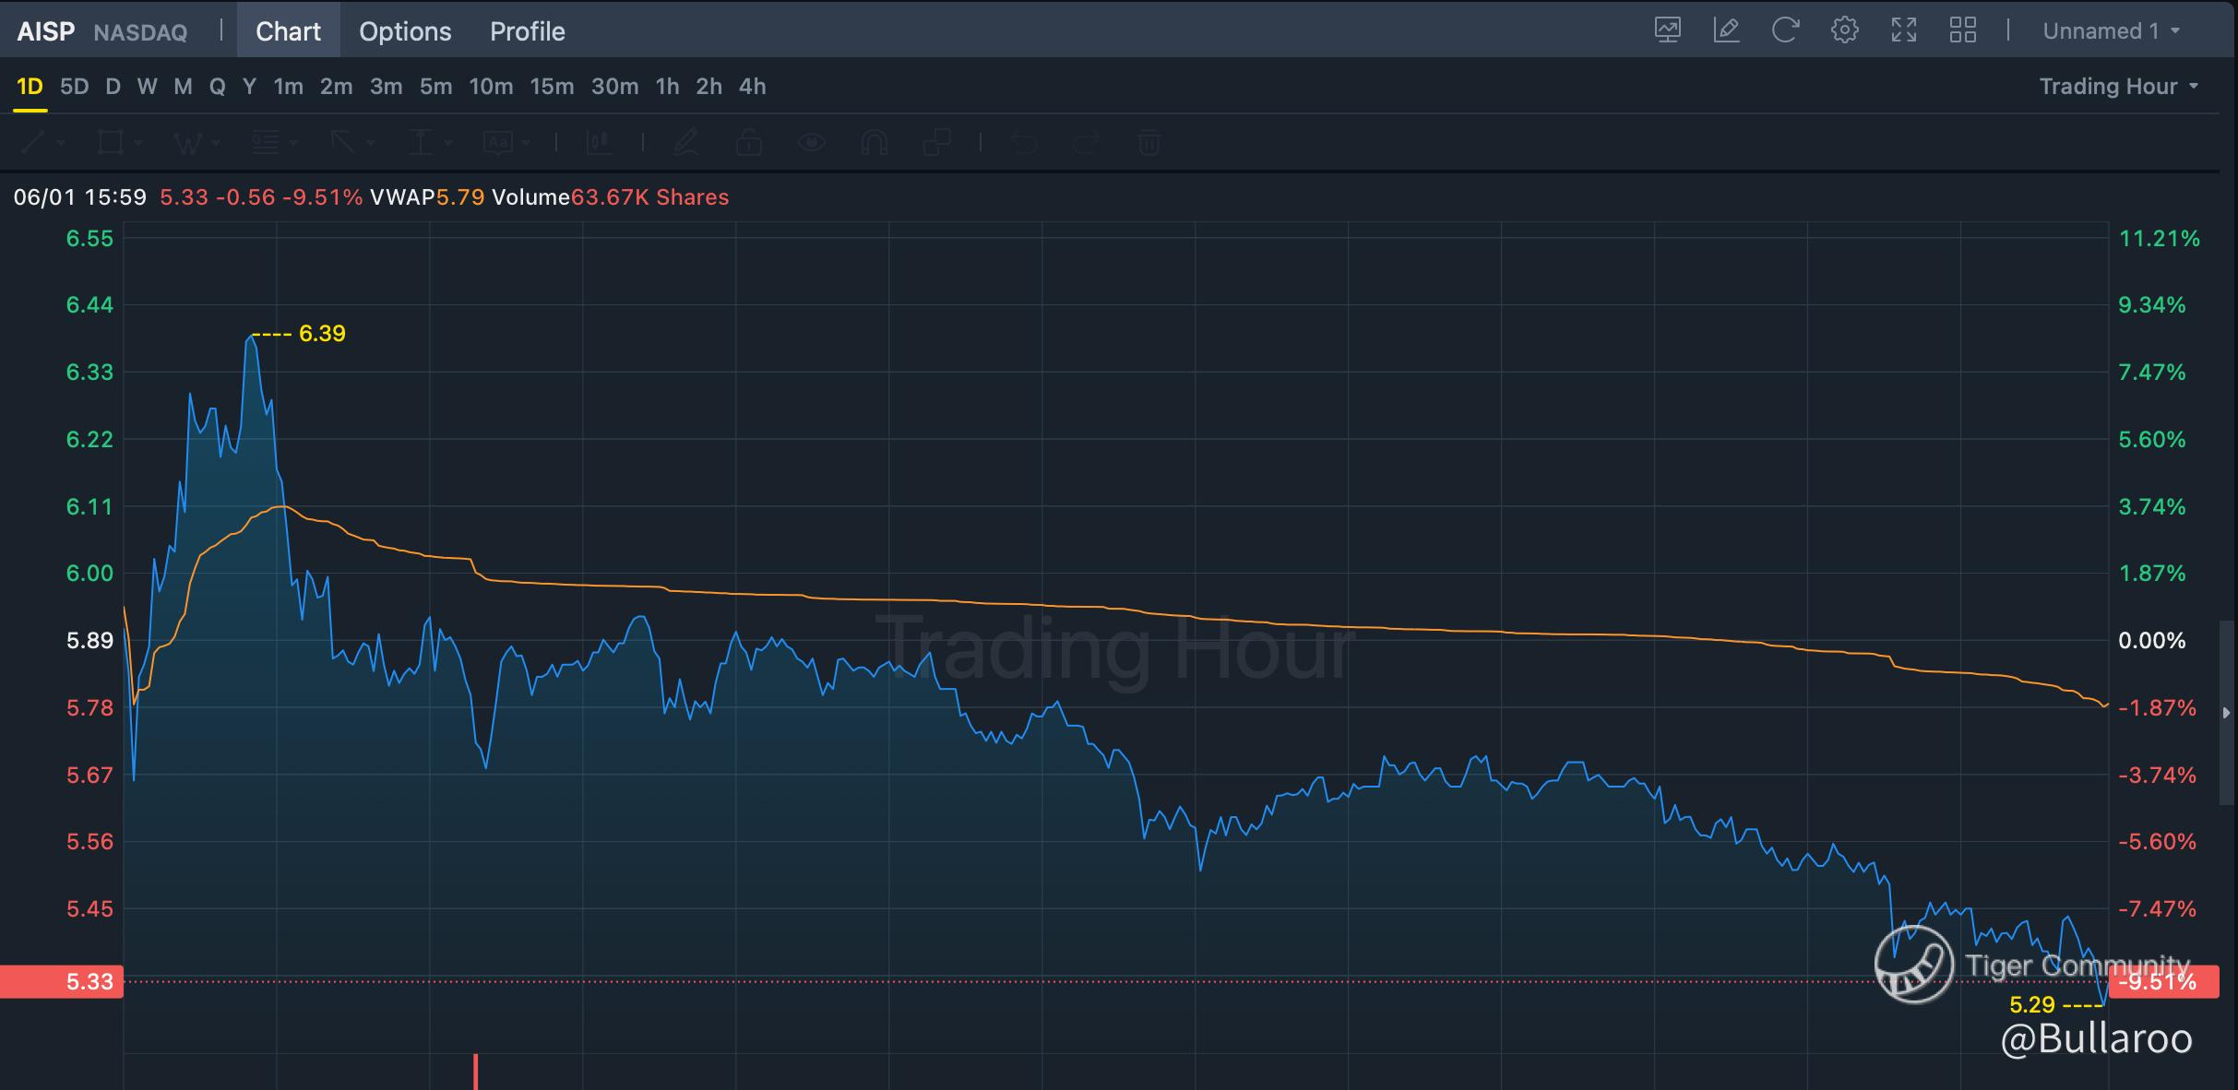The image size is (2238, 1090).
Task: Toggle drawings visibility with the eye icon
Action: [x=812, y=142]
